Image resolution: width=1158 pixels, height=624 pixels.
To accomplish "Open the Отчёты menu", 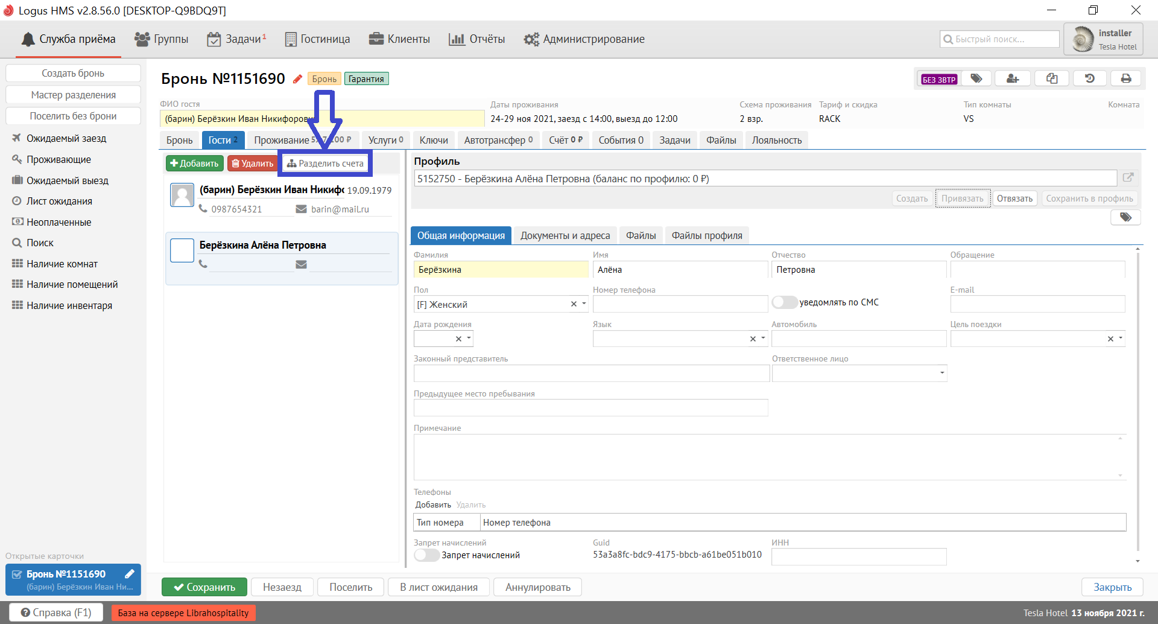I will coord(477,39).
